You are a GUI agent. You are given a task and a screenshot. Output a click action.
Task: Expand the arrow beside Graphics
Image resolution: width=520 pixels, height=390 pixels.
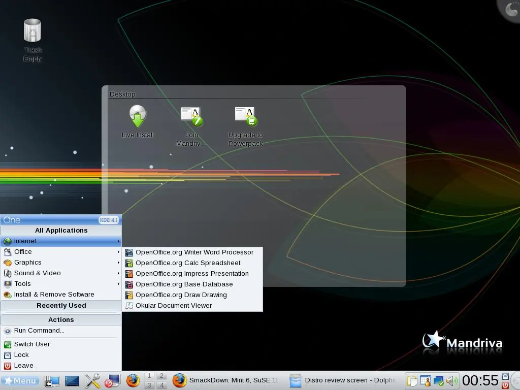point(118,263)
